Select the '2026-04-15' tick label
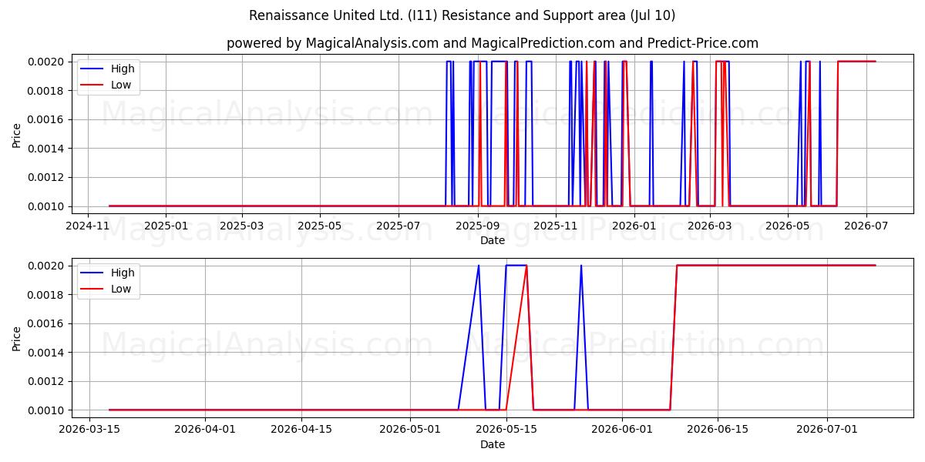 301,430
